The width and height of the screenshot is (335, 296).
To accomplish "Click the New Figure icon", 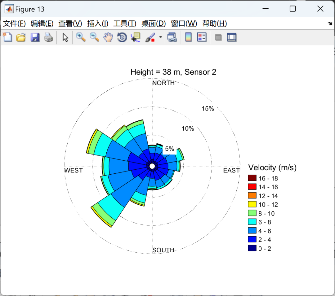I will [x=8, y=37].
